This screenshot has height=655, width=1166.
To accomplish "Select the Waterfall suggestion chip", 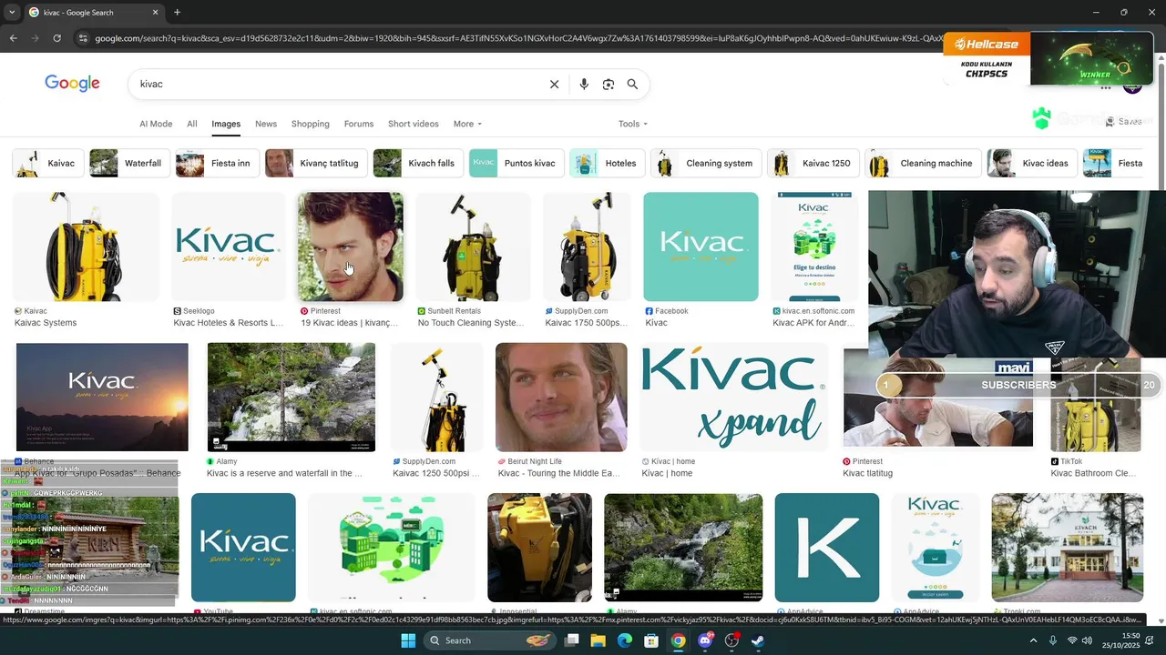I will coord(129,163).
